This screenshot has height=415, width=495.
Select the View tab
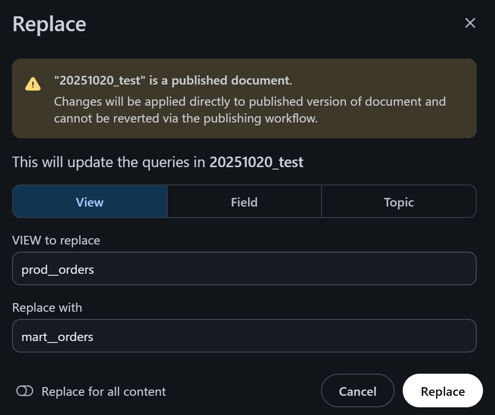point(90,202)
